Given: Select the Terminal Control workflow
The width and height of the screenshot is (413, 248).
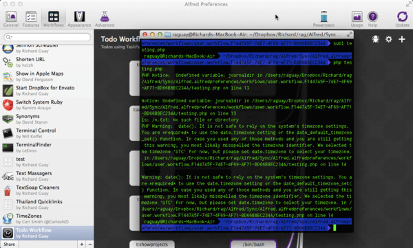Looking at the screenshot, I should tap(47, 133).
